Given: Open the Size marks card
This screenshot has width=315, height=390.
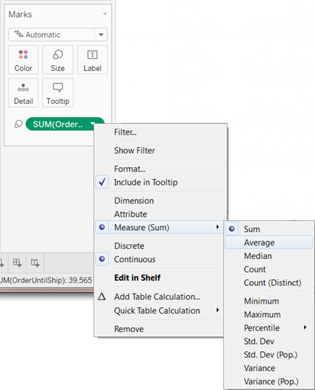Looking at the screenshot, I should pos(58,59).
